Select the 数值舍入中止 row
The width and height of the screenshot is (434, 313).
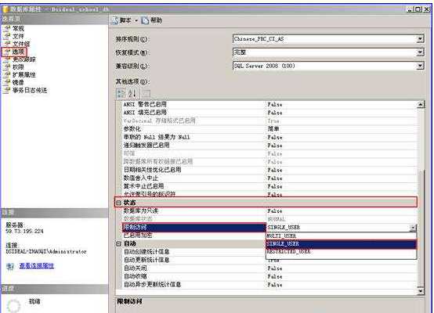click(x=269, y=178)
